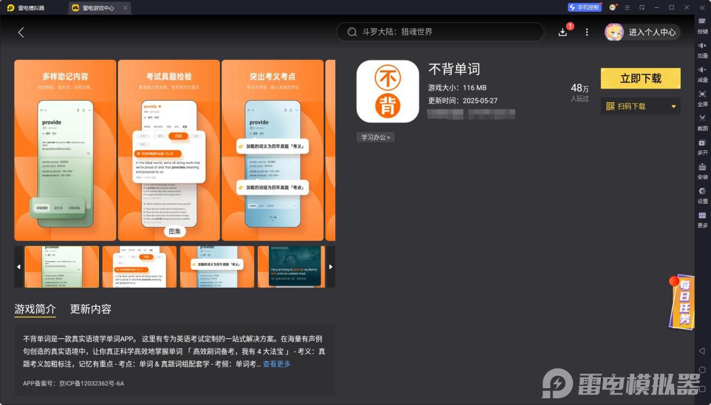Click the 安装 APK install icon
The image size is (711, 405).
(x=702, y=171)
